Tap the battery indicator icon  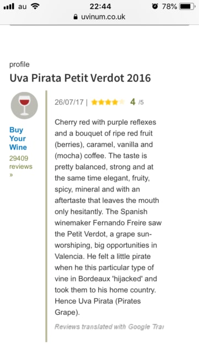[187, 6]
